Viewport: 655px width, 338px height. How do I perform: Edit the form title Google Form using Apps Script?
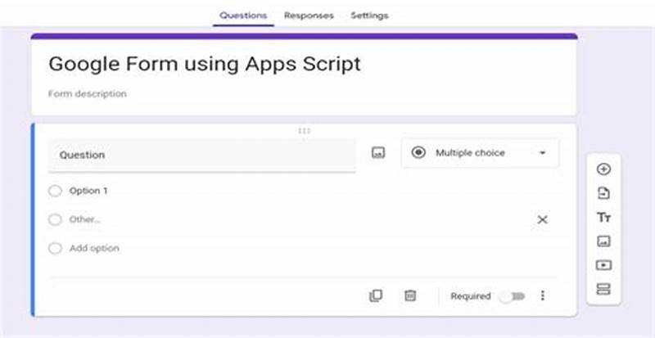(x=205, y=64)
